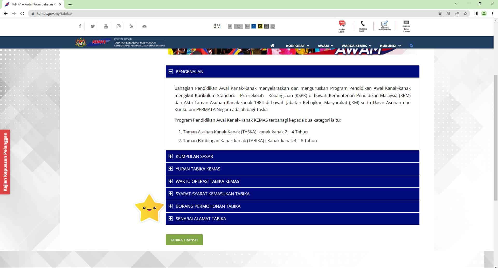Click the last grey reset-contrast icon
The width and height of the screenshot is (498, 268).
[273, 26]
